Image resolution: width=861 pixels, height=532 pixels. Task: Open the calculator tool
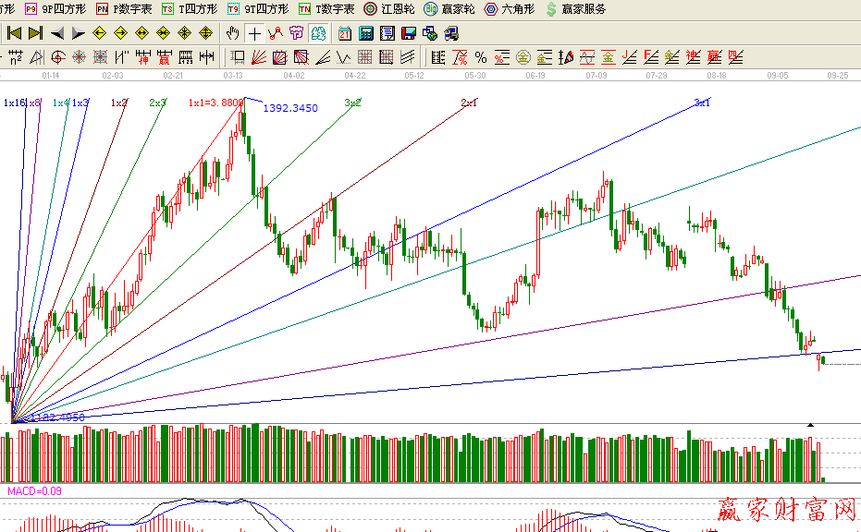coord(365,33)
